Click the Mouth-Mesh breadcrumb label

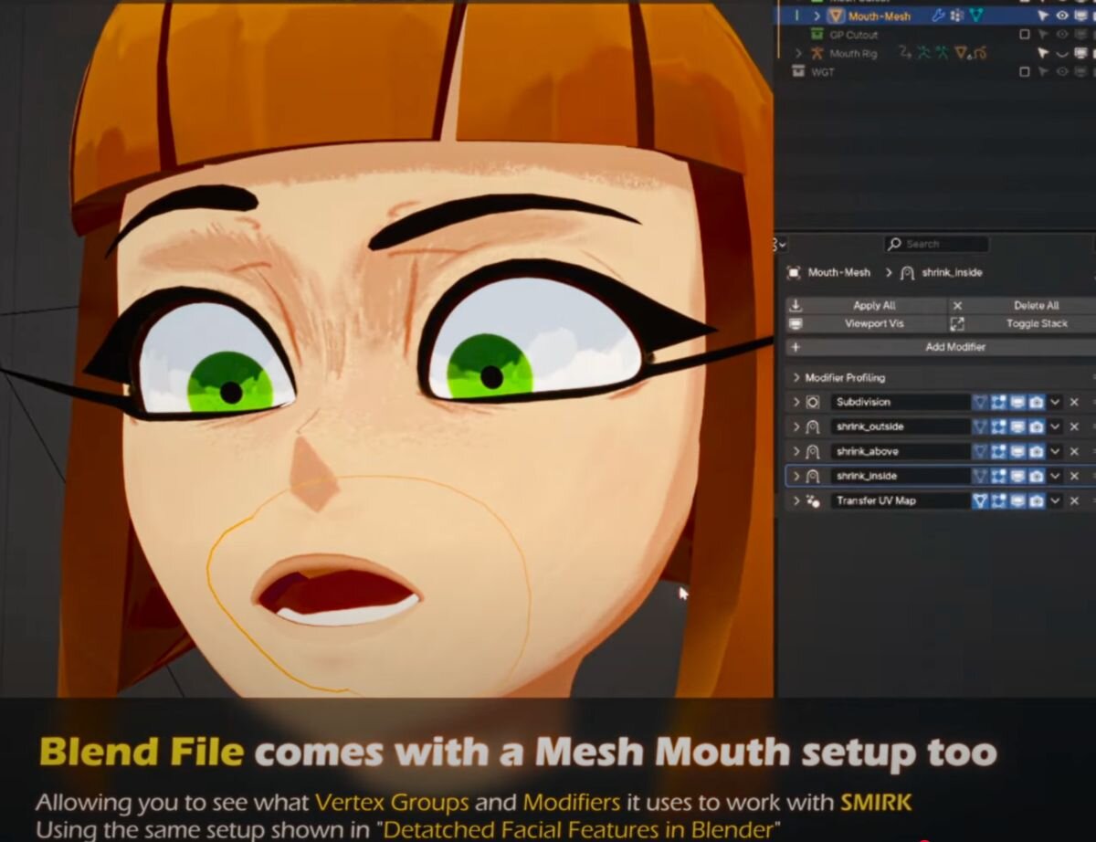[839, 272]
